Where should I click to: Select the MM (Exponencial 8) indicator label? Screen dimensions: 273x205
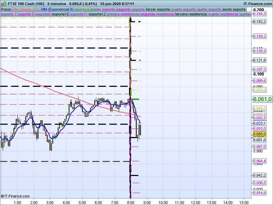(x=57, y=10)
